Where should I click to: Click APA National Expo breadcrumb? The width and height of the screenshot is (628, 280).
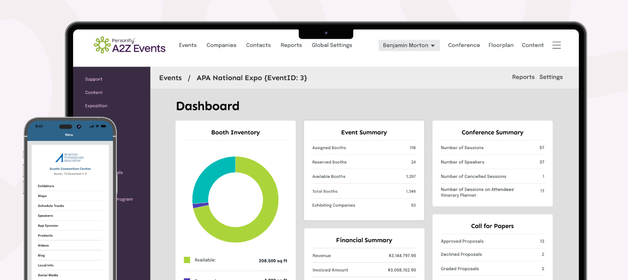[x=252, y=78]
